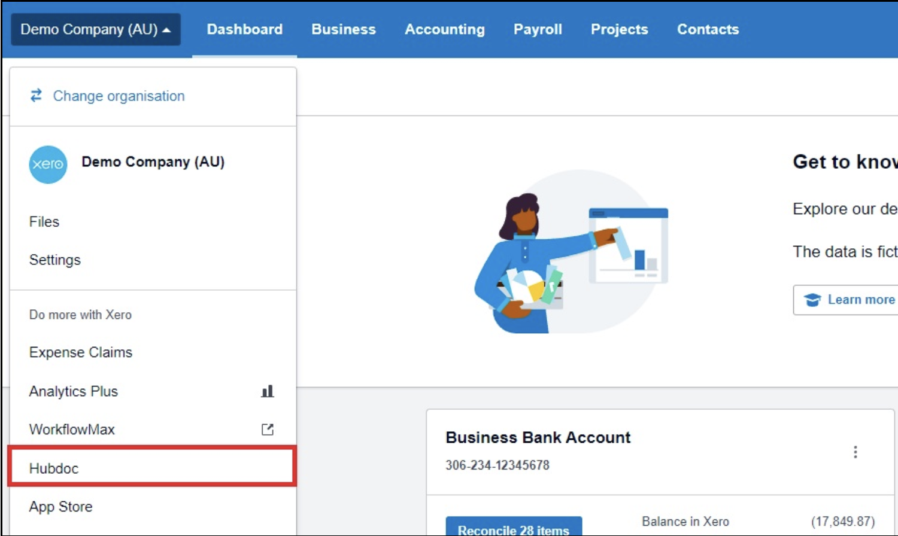Viewport: 898px width, 536px height.
Task: Click the bar chart icon next to Analytics Plus
Action: [268, 391]
